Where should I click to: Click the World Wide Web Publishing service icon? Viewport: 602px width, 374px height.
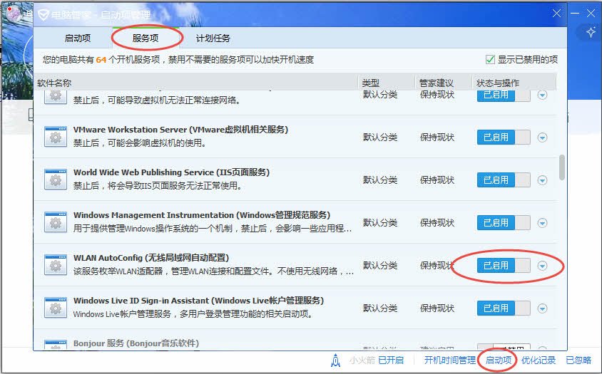coord(56,179)
